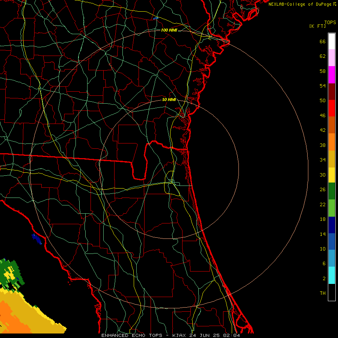Screen dimensions: 338x338
Task: Click the black TH threshold legend swatch
Action: 332,292
